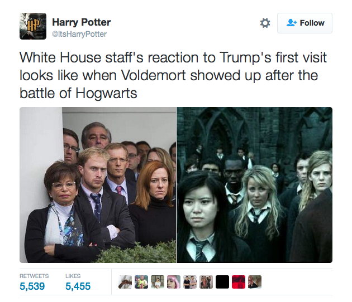
Task: Open the Hogwarts students movie still
Action: tap(255, 185)
